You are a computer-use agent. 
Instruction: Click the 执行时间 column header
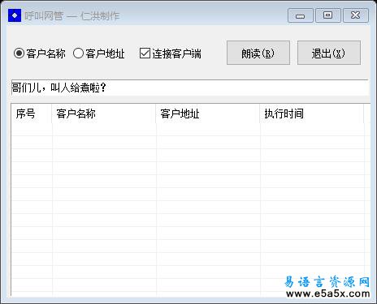312,113
